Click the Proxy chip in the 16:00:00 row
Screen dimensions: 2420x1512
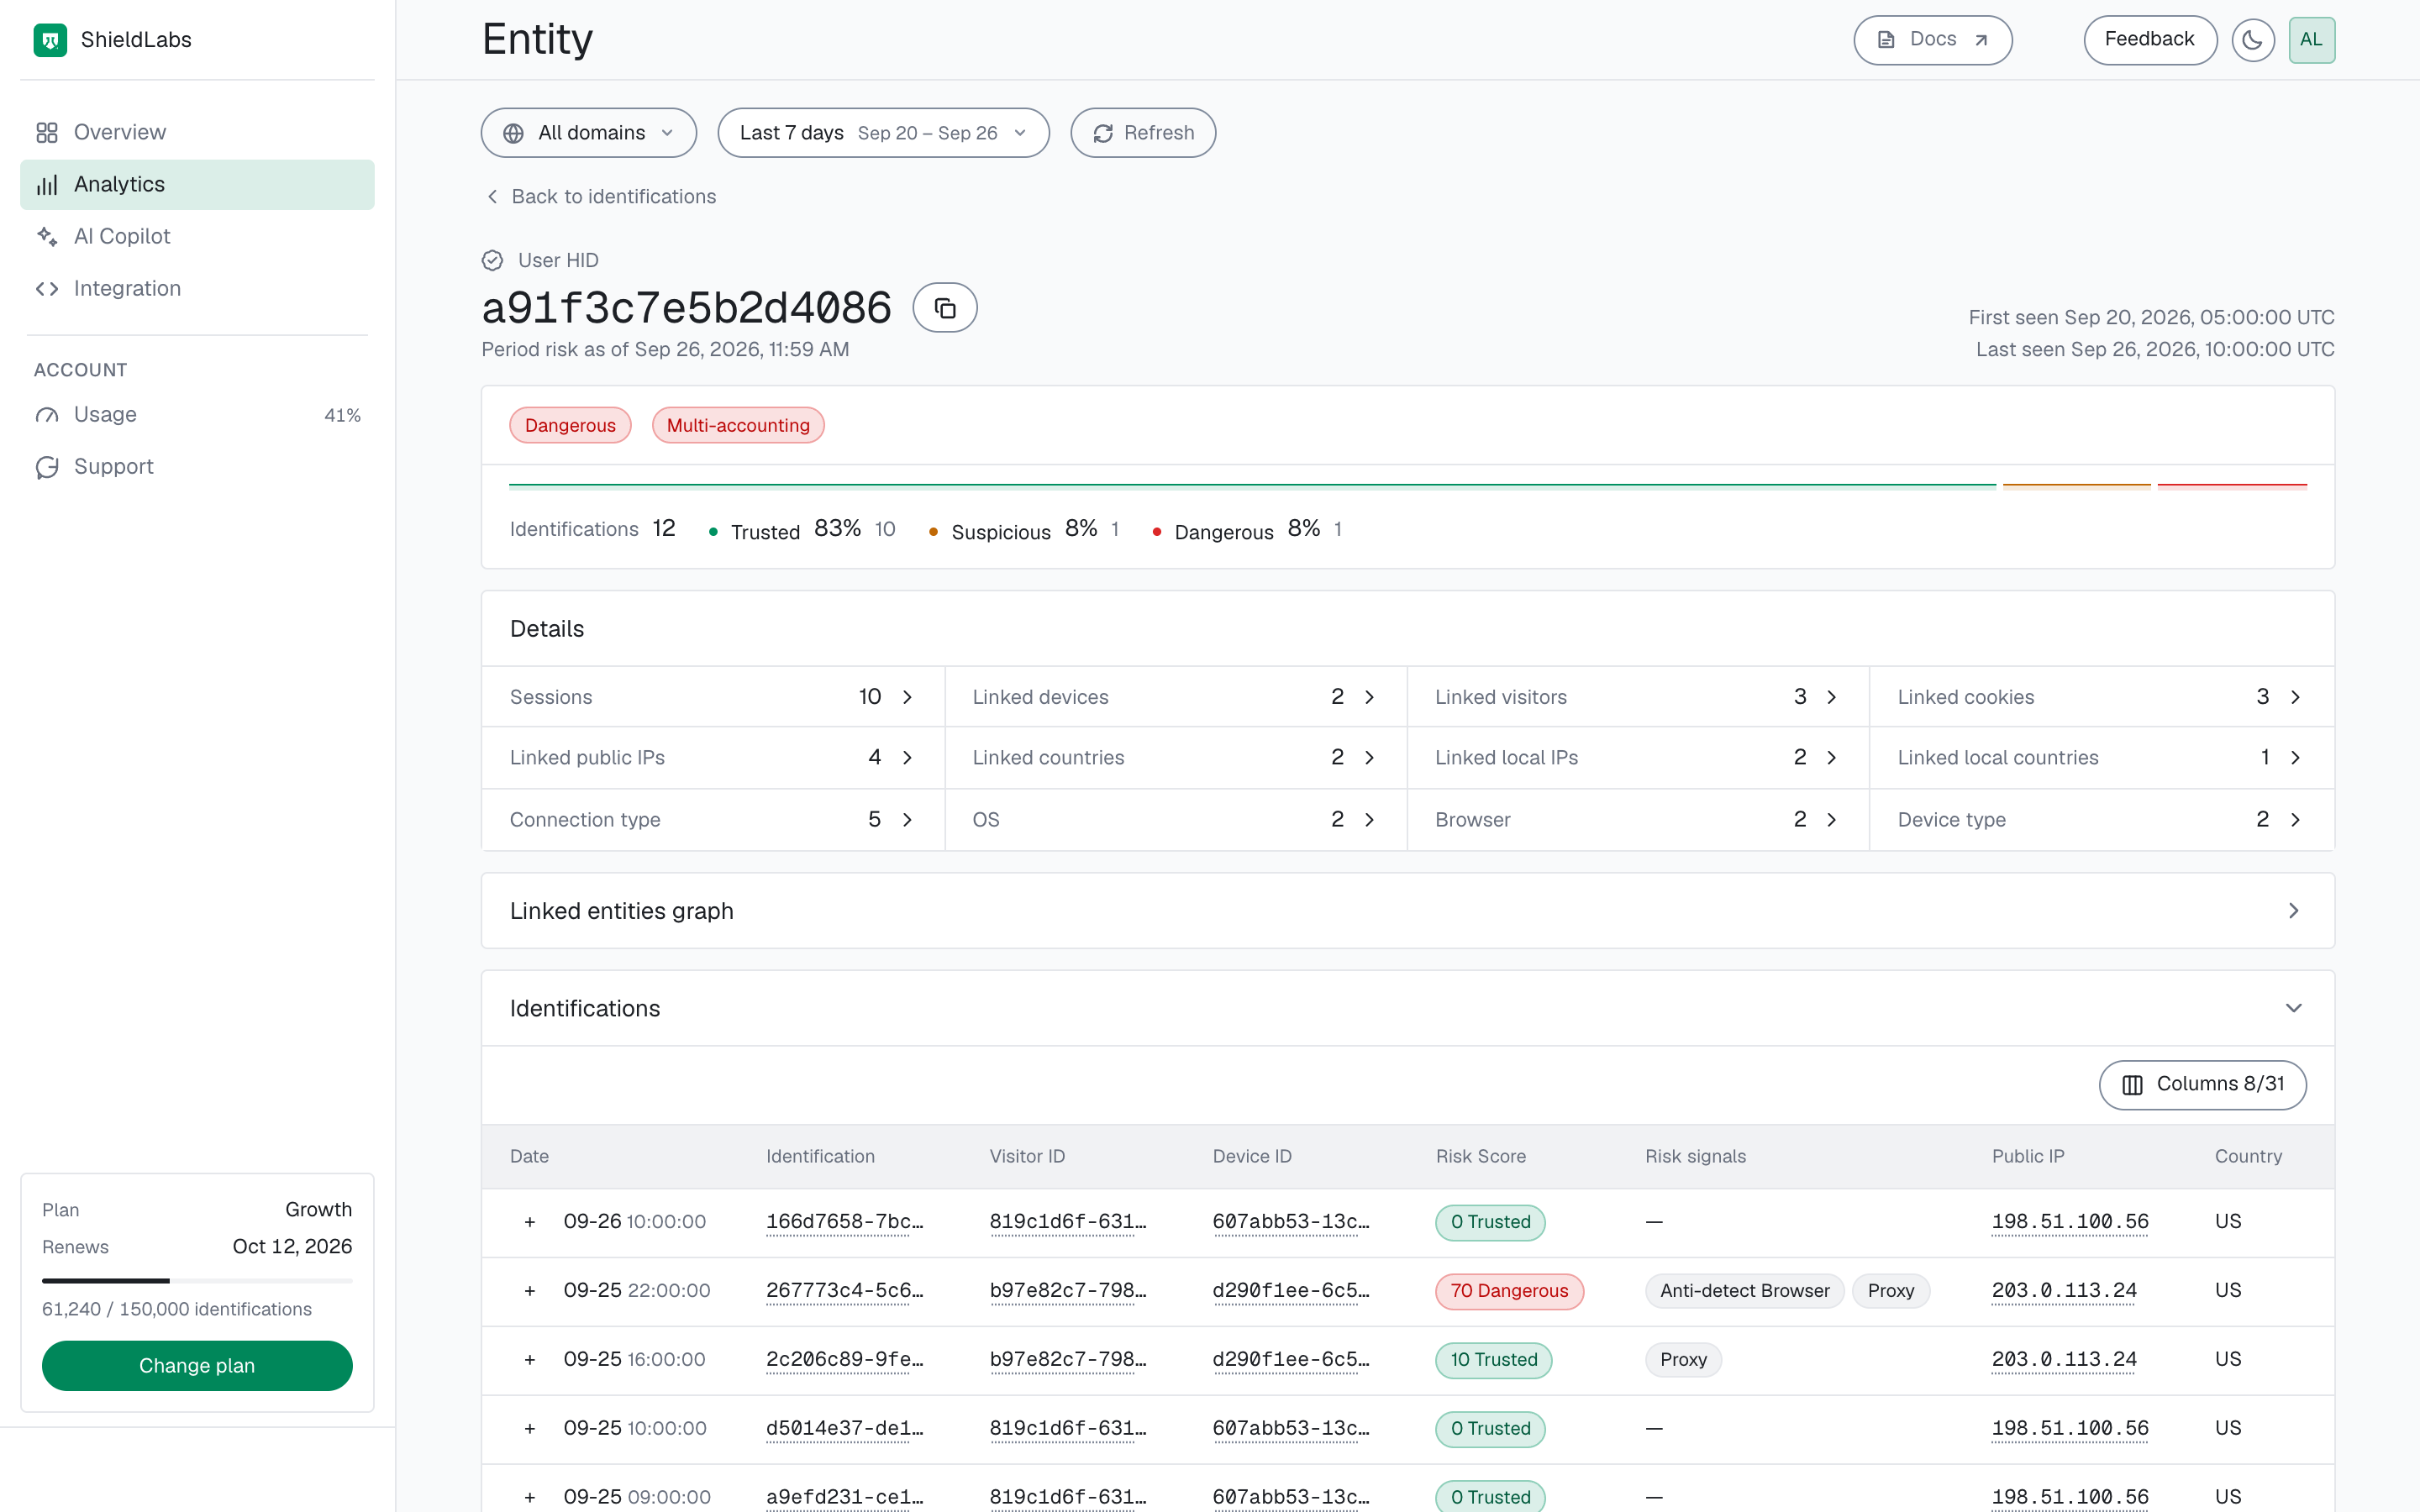(1683, 1360)
